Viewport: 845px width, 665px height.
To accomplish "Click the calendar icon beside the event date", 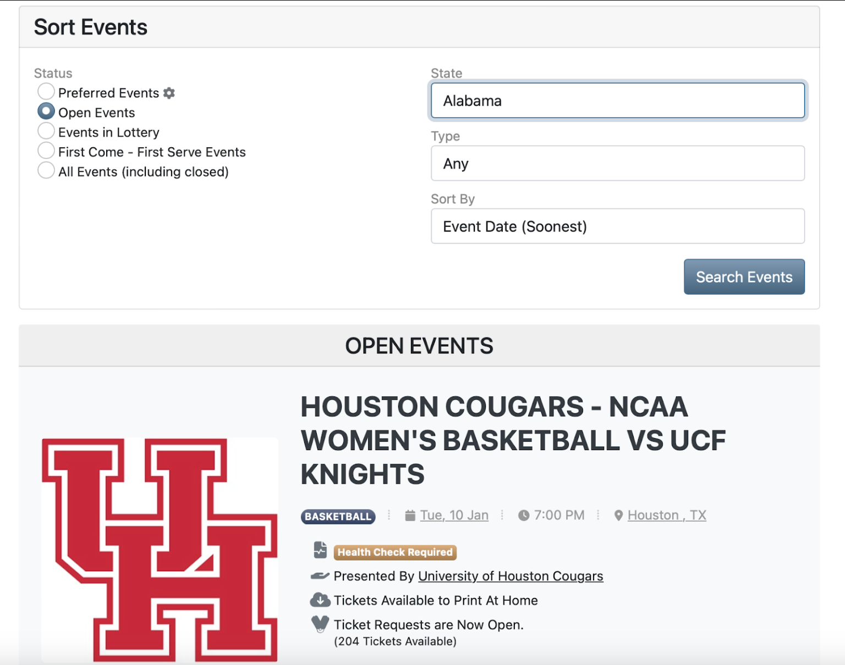I will tap(409, 515).
